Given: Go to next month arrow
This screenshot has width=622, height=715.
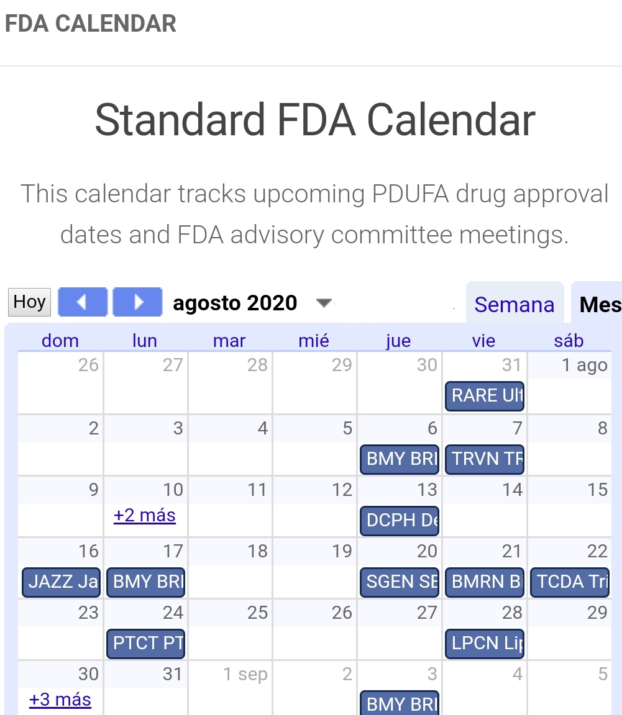Looking at the screenshot, I should coord(137,302).
